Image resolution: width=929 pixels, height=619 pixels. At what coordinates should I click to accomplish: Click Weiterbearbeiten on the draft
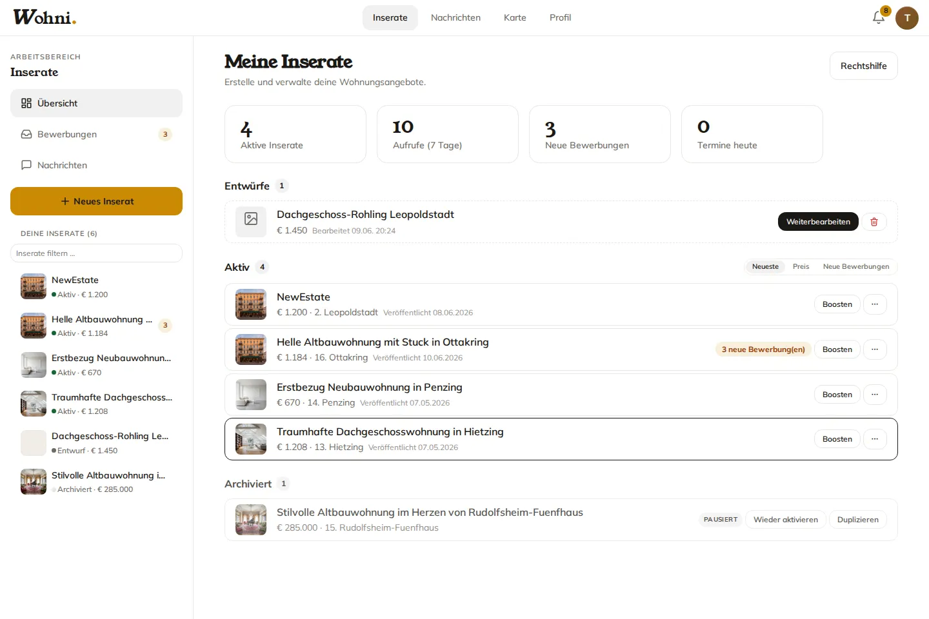pyautogui.click(x=818, y=222)
